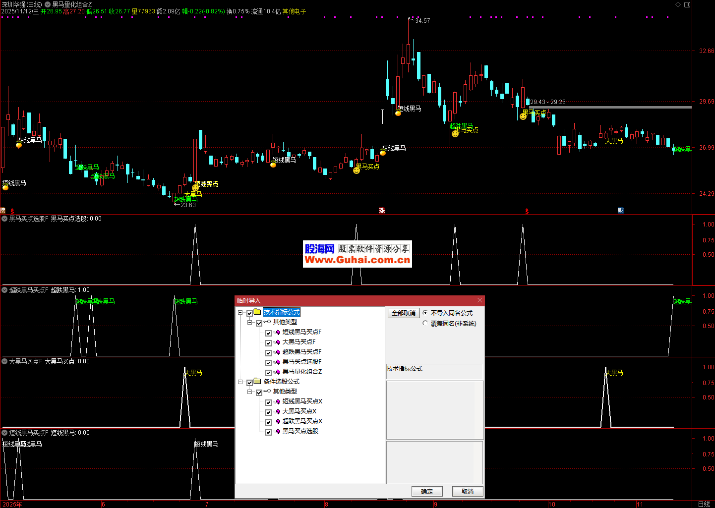Collapse 其他类型 under 条件选股公式
Viewport: 715px width, 508px height.
(250, 392)
